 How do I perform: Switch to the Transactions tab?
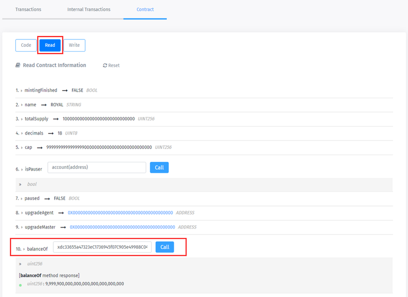tap(28, 9)
